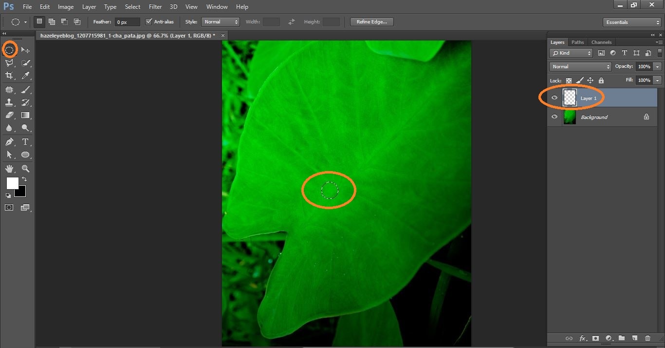Select the Lasso tool
The image size is (665, 348).
point(10,62)
